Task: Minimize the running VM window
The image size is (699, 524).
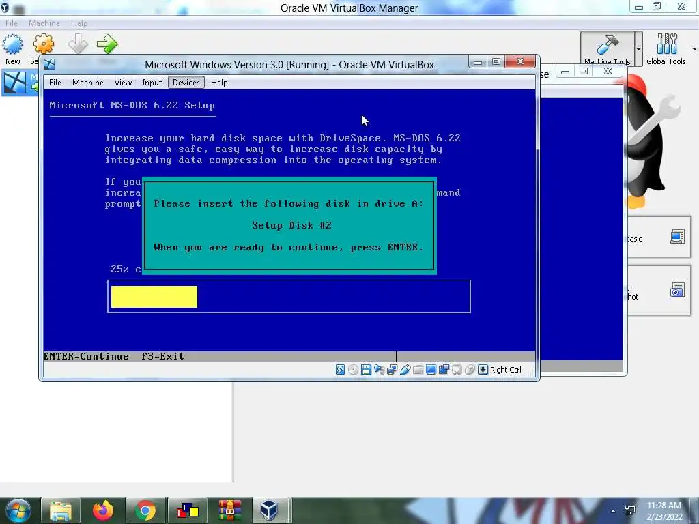Action: [478, 61]
